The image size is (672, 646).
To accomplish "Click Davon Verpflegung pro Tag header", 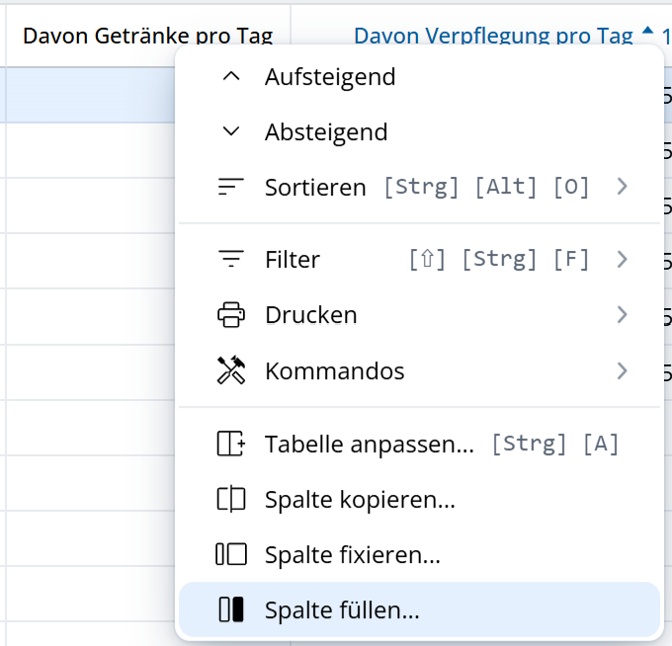I will pyautogui.click(x=493, y=37).
